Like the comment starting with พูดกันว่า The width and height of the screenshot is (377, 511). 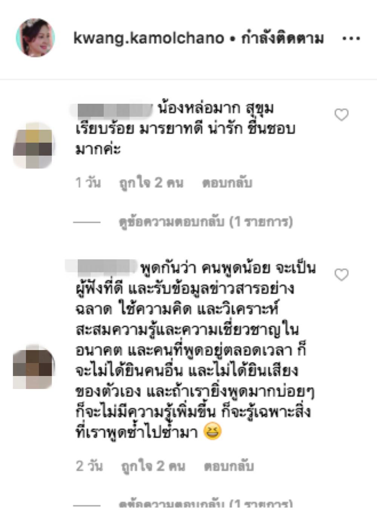(342, 275)
